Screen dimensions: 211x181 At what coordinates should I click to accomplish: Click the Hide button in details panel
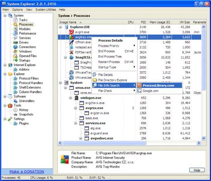click(x=197, y=170)
